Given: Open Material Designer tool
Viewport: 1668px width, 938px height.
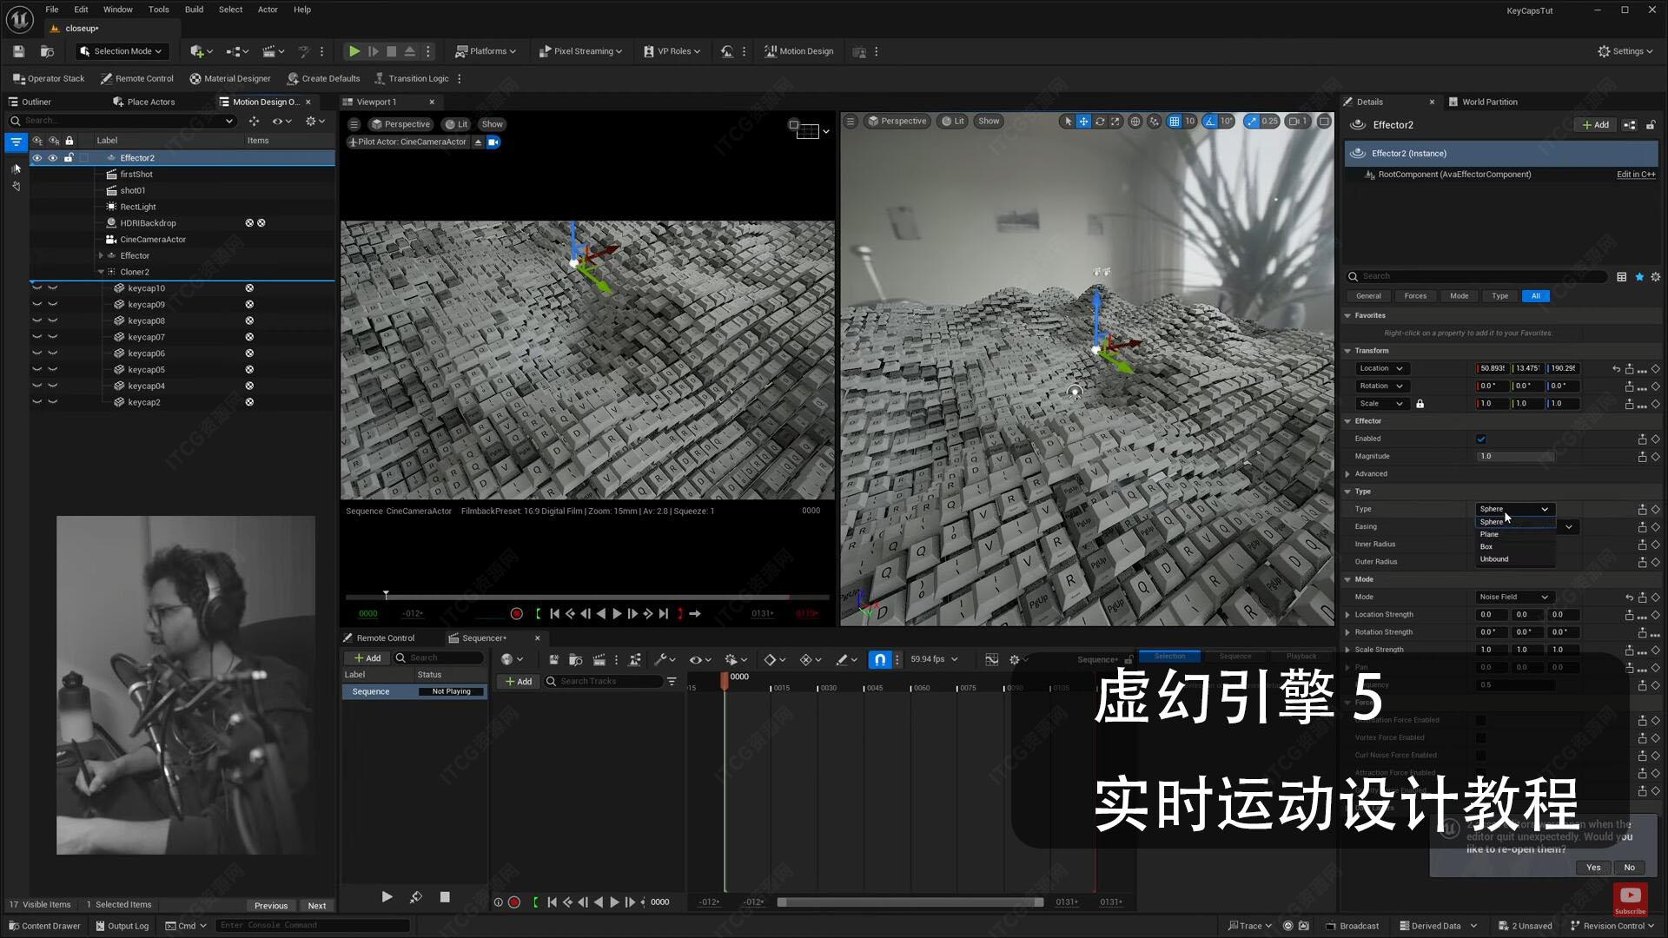Looking at the screenshot, I should point(230,78).
